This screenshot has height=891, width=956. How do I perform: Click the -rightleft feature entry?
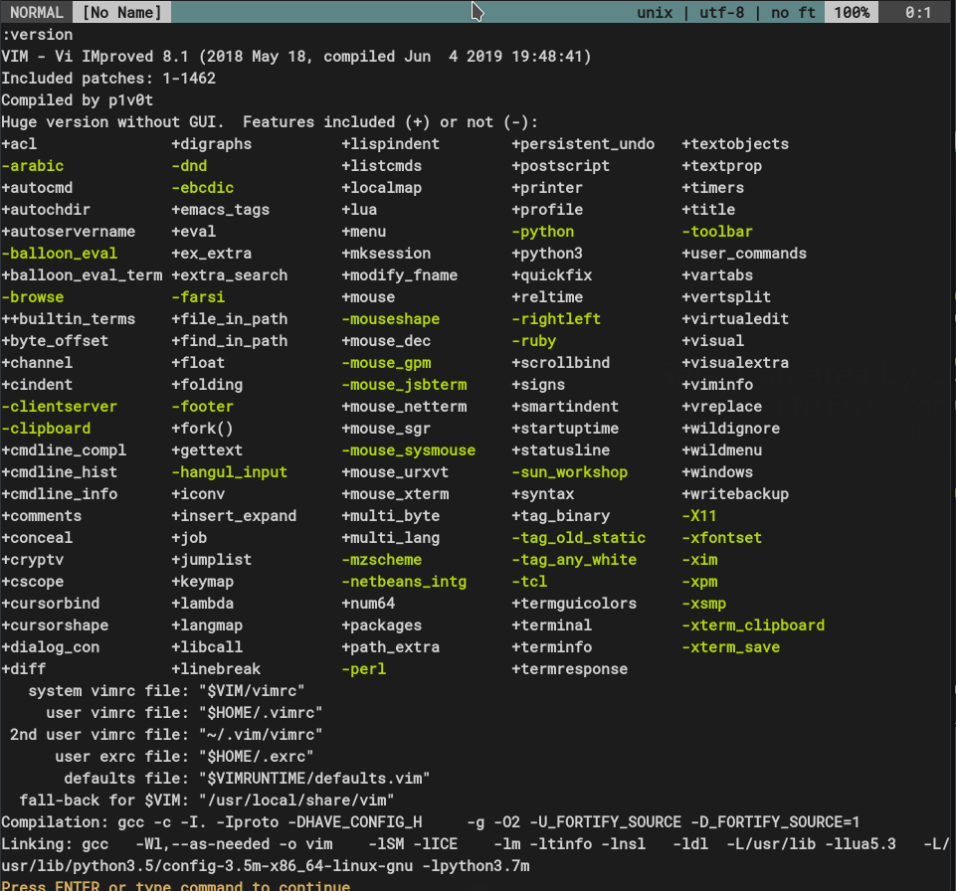[557, 319]
